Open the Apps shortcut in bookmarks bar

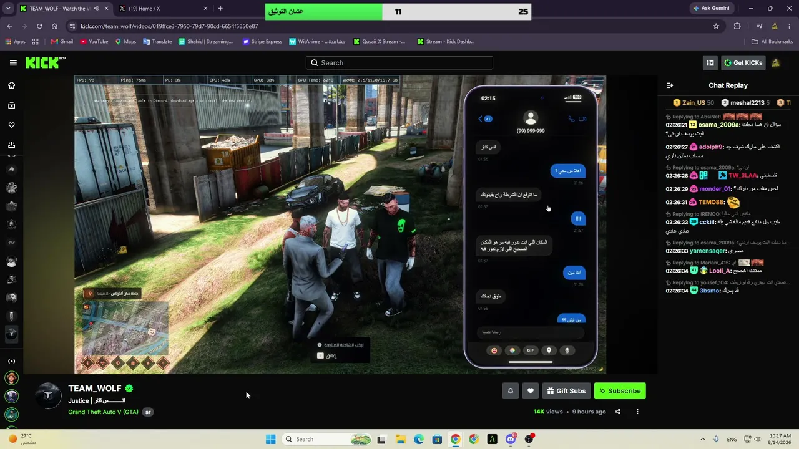pos(15,42)
